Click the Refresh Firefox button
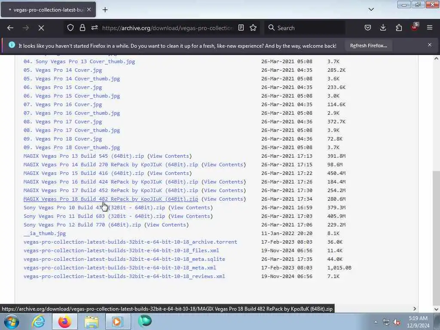Image resolution: width=440 pixels, height=330 pixels. pos(368,46)
